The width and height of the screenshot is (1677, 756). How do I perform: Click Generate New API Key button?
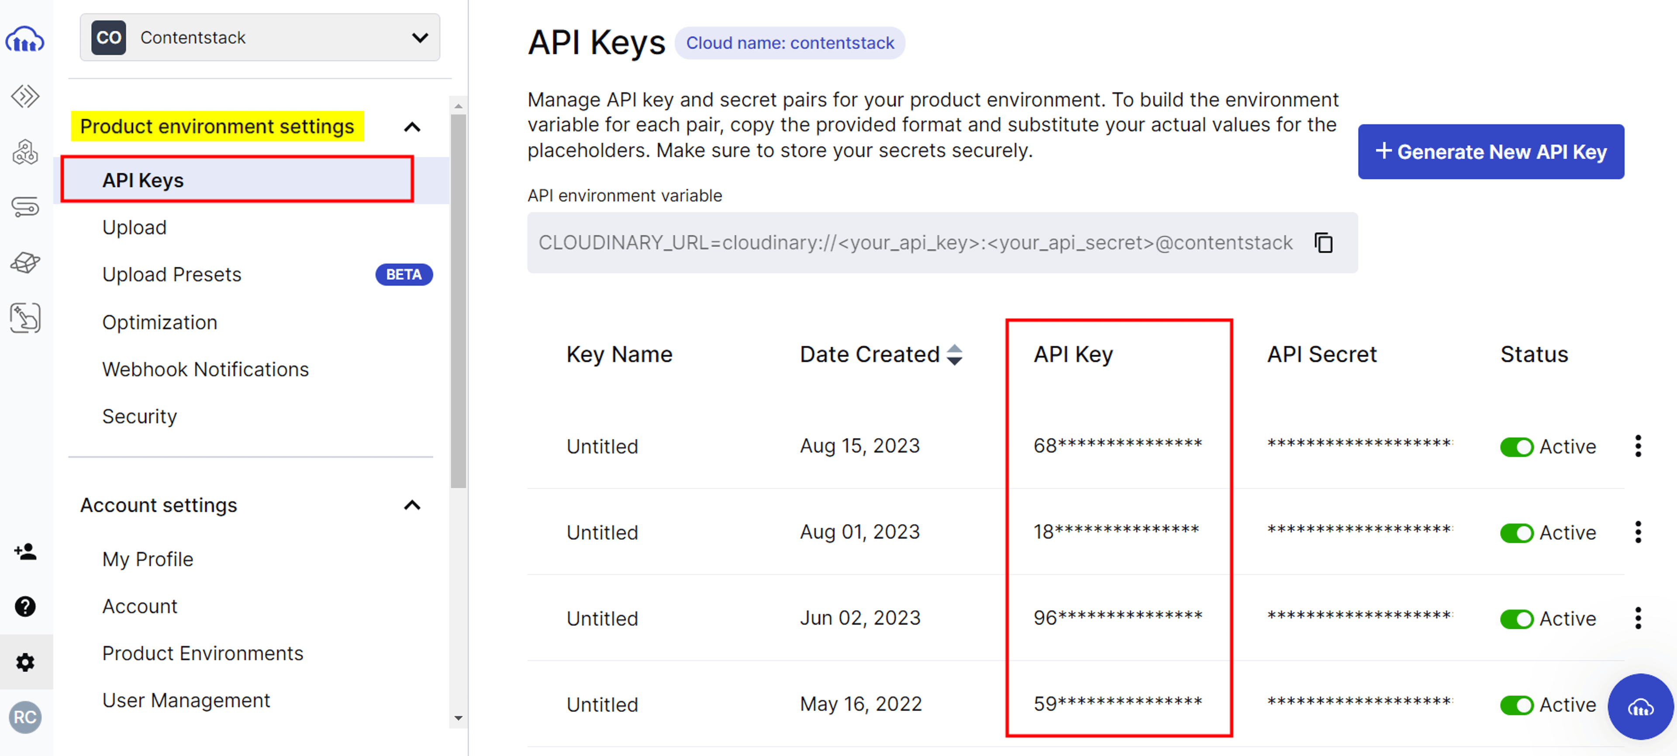(1491, 152)
